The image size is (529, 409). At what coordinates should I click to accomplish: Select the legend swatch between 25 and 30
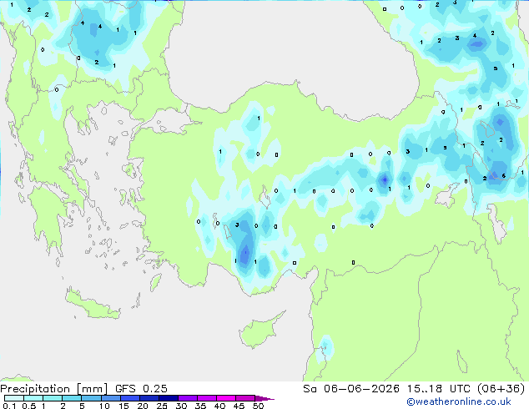coord(168,398)
